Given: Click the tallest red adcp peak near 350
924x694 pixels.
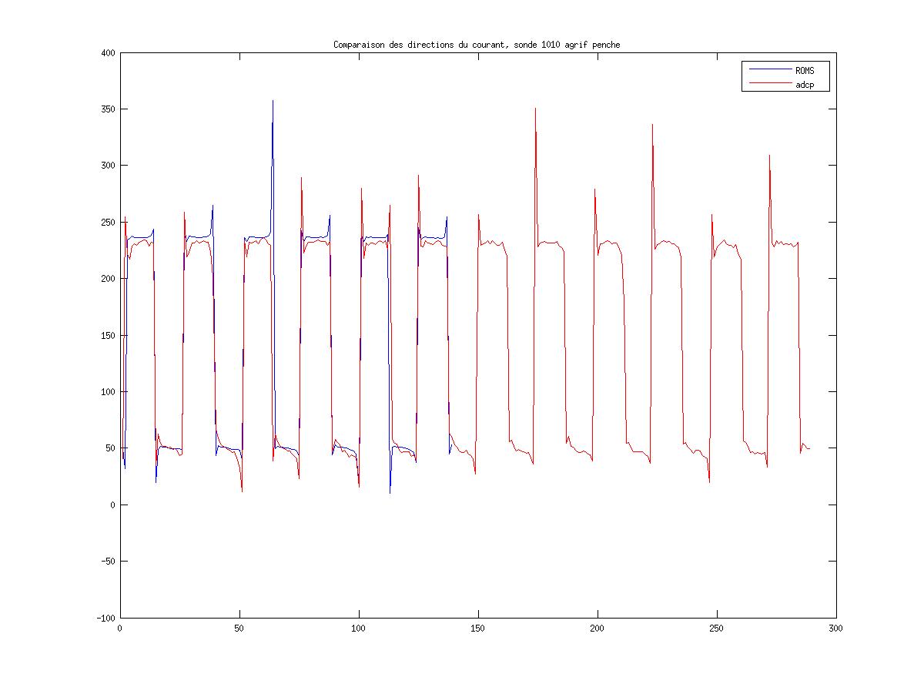Looking at the screenshot, I should pos(535,109).
